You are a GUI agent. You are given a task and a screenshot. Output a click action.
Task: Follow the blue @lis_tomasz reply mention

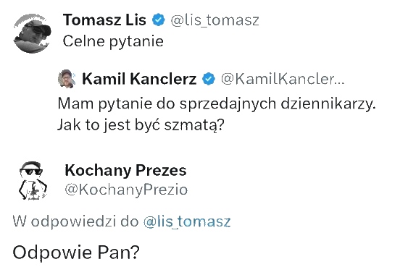click(187, 222)
